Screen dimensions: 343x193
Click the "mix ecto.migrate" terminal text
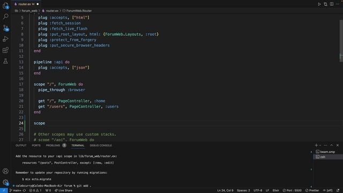[38, 179]
